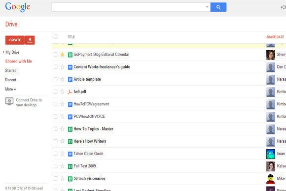
Task: Check the Tahoe Cabin Guide checkbox
Action: (55, 154)
